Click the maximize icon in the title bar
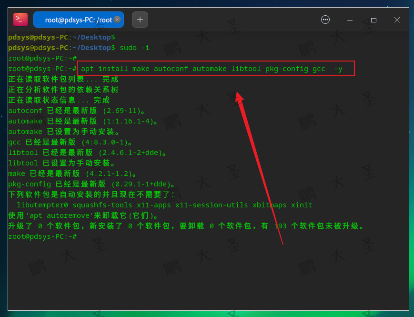414x317 pixels. coord(374,20)
